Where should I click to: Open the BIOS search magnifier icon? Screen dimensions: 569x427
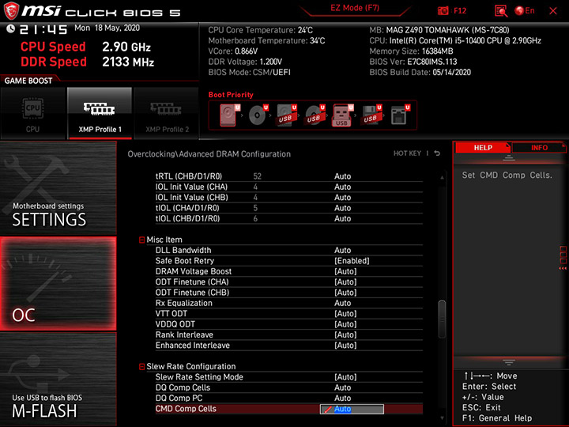(x=501, y=11)
